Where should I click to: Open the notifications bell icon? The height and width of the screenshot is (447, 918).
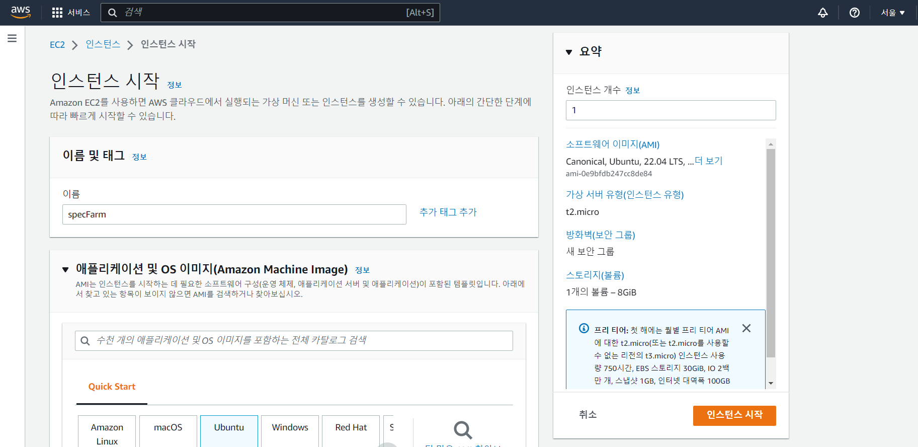coord(823,13)
